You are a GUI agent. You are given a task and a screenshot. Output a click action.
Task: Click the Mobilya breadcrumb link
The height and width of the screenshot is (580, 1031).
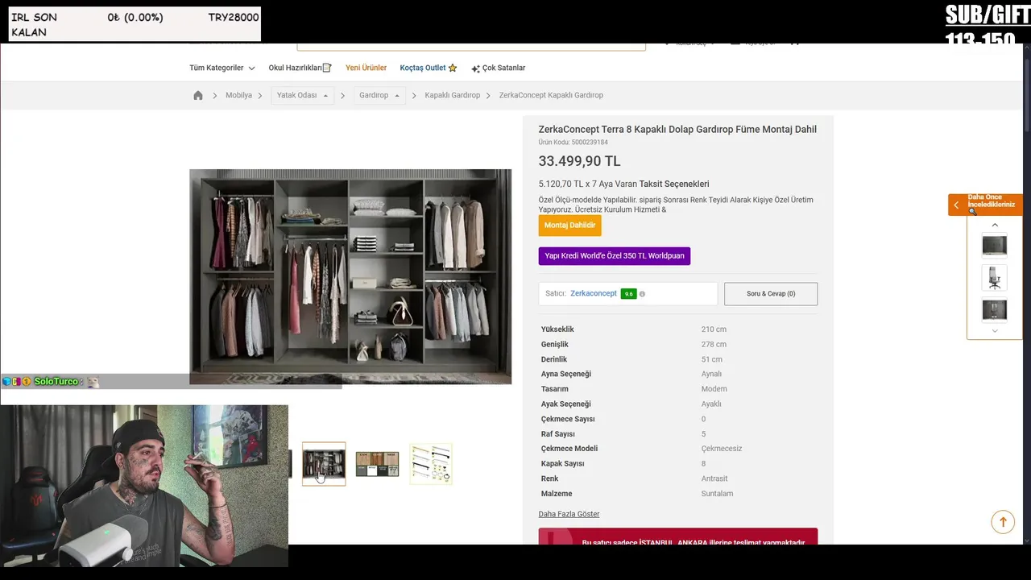pos(238,95)
